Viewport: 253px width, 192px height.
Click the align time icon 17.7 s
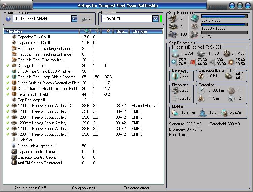pyautogui.click(x=203, y=113)
